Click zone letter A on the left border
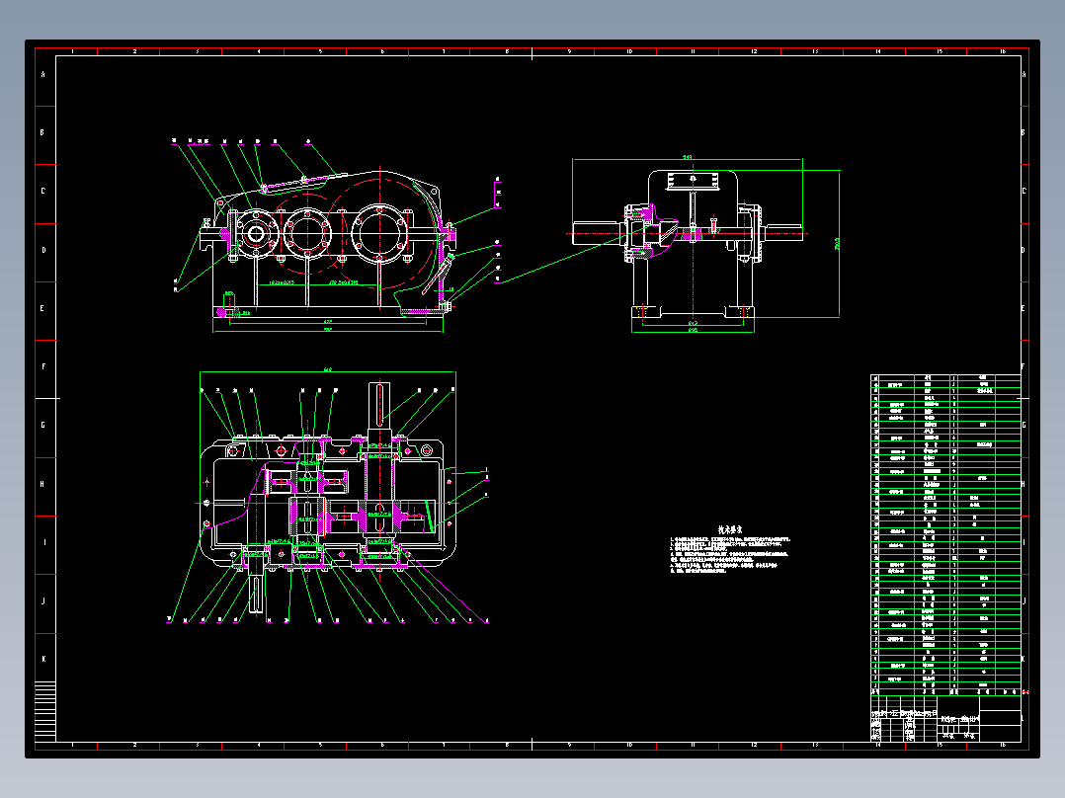The image size is (1065, 798). click(x=42, y=75)
